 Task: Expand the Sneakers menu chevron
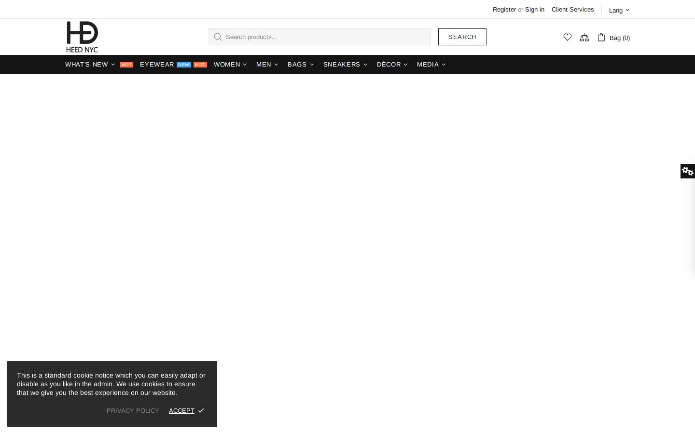tap(365, 65)
